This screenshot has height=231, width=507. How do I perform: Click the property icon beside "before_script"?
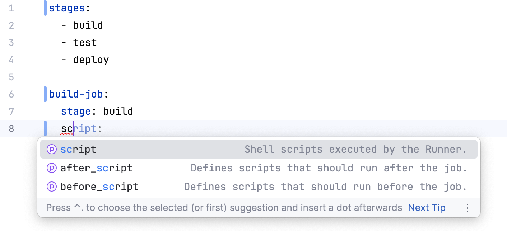51,187
